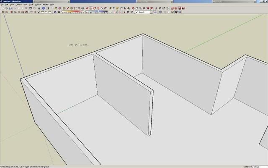Viewport: 268px width, 168px height.
Task: Select the Text label tool
Action: coord(121,8)
